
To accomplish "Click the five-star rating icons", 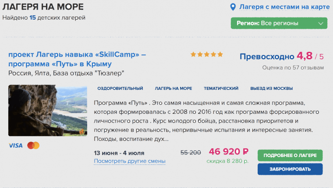I will pos(206,55).
